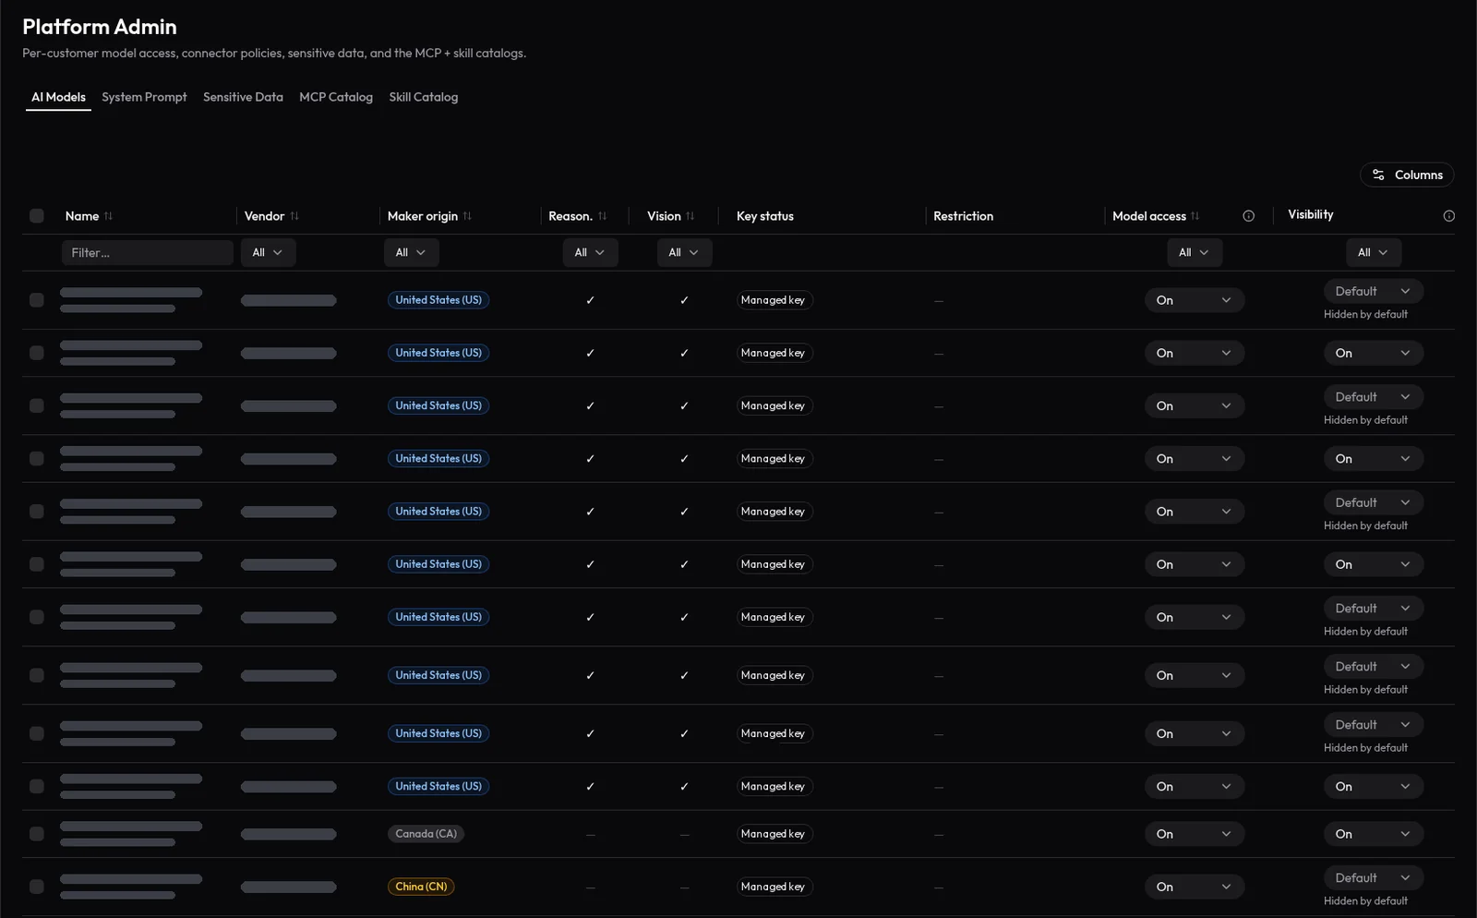Open Visibility On dropdown in Canada (CA) row
Image resolution: width=1477 pixels, height=918 pixels.
pyautogui.click(x=1374, y=834)
